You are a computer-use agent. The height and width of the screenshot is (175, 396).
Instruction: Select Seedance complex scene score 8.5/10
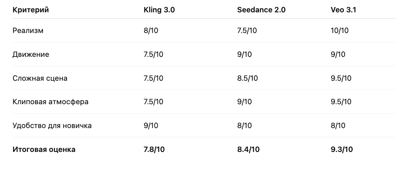[247, 78]
